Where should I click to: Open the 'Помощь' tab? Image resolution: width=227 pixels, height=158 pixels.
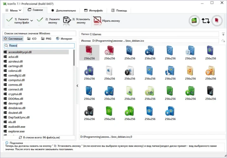[119, 10]
